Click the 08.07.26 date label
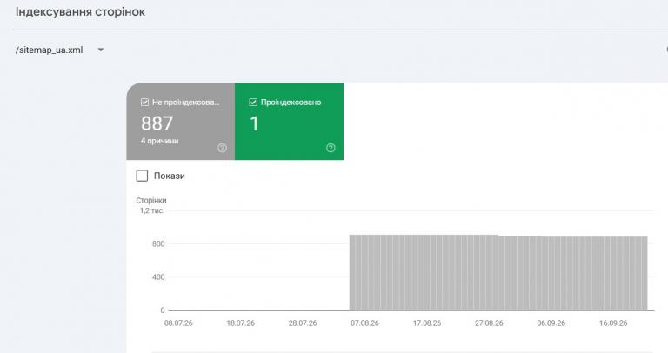This screenshot has width=668, height=353. pos(178,323)
